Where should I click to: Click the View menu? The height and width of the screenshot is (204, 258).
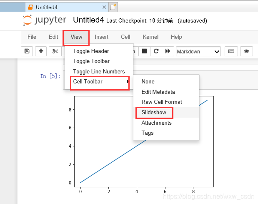[x=76, y=37]
